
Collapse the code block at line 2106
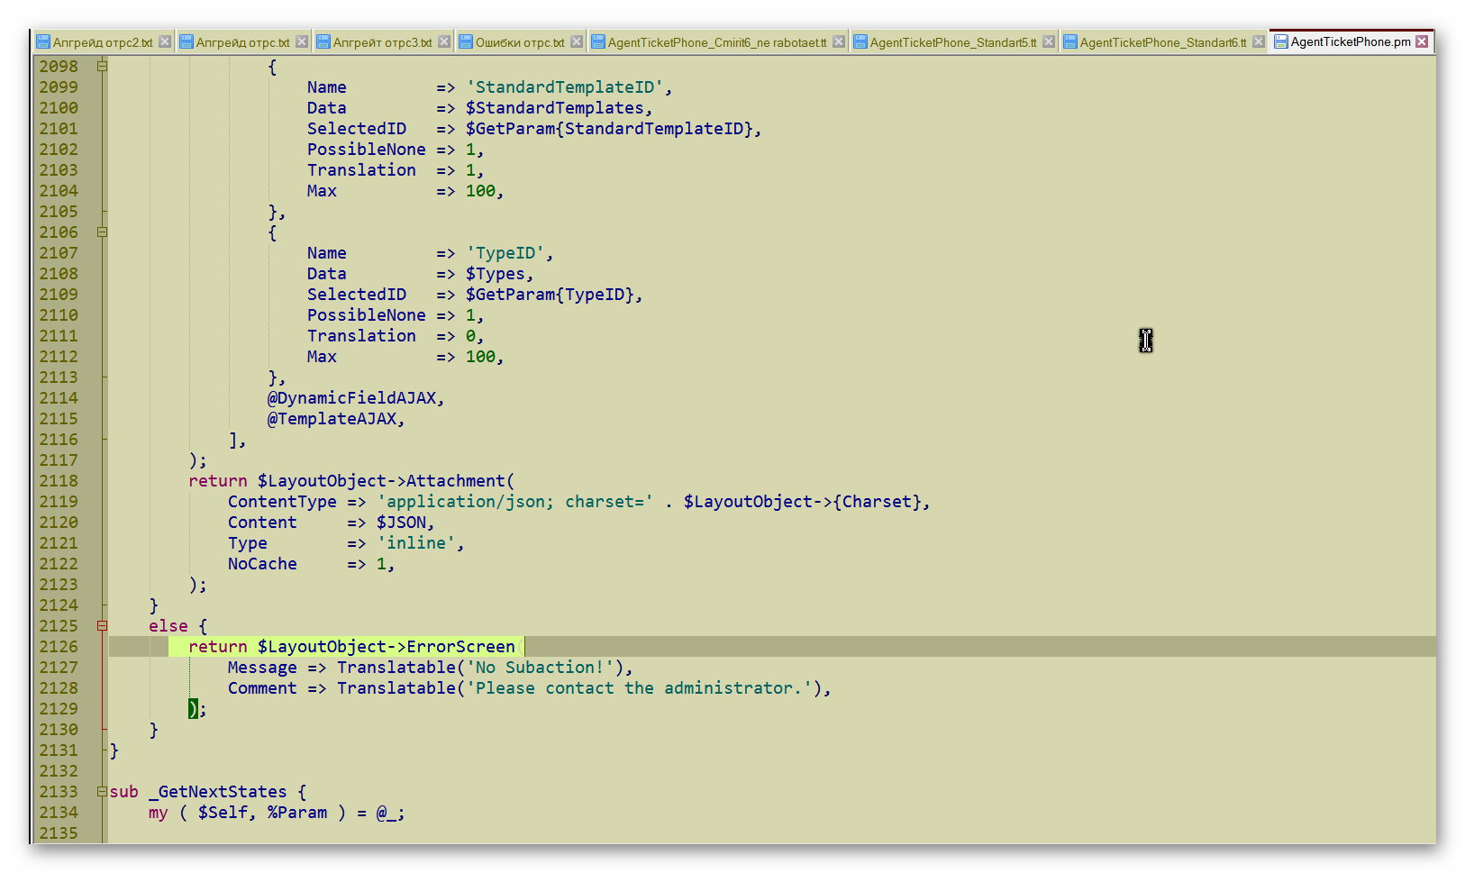coord(102,232)
